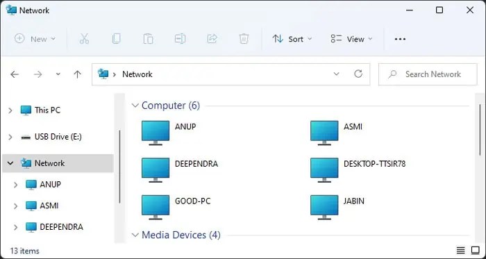
Task: Expand DEEPENDRA node in sidebar
Action: [x=15, y=227]
